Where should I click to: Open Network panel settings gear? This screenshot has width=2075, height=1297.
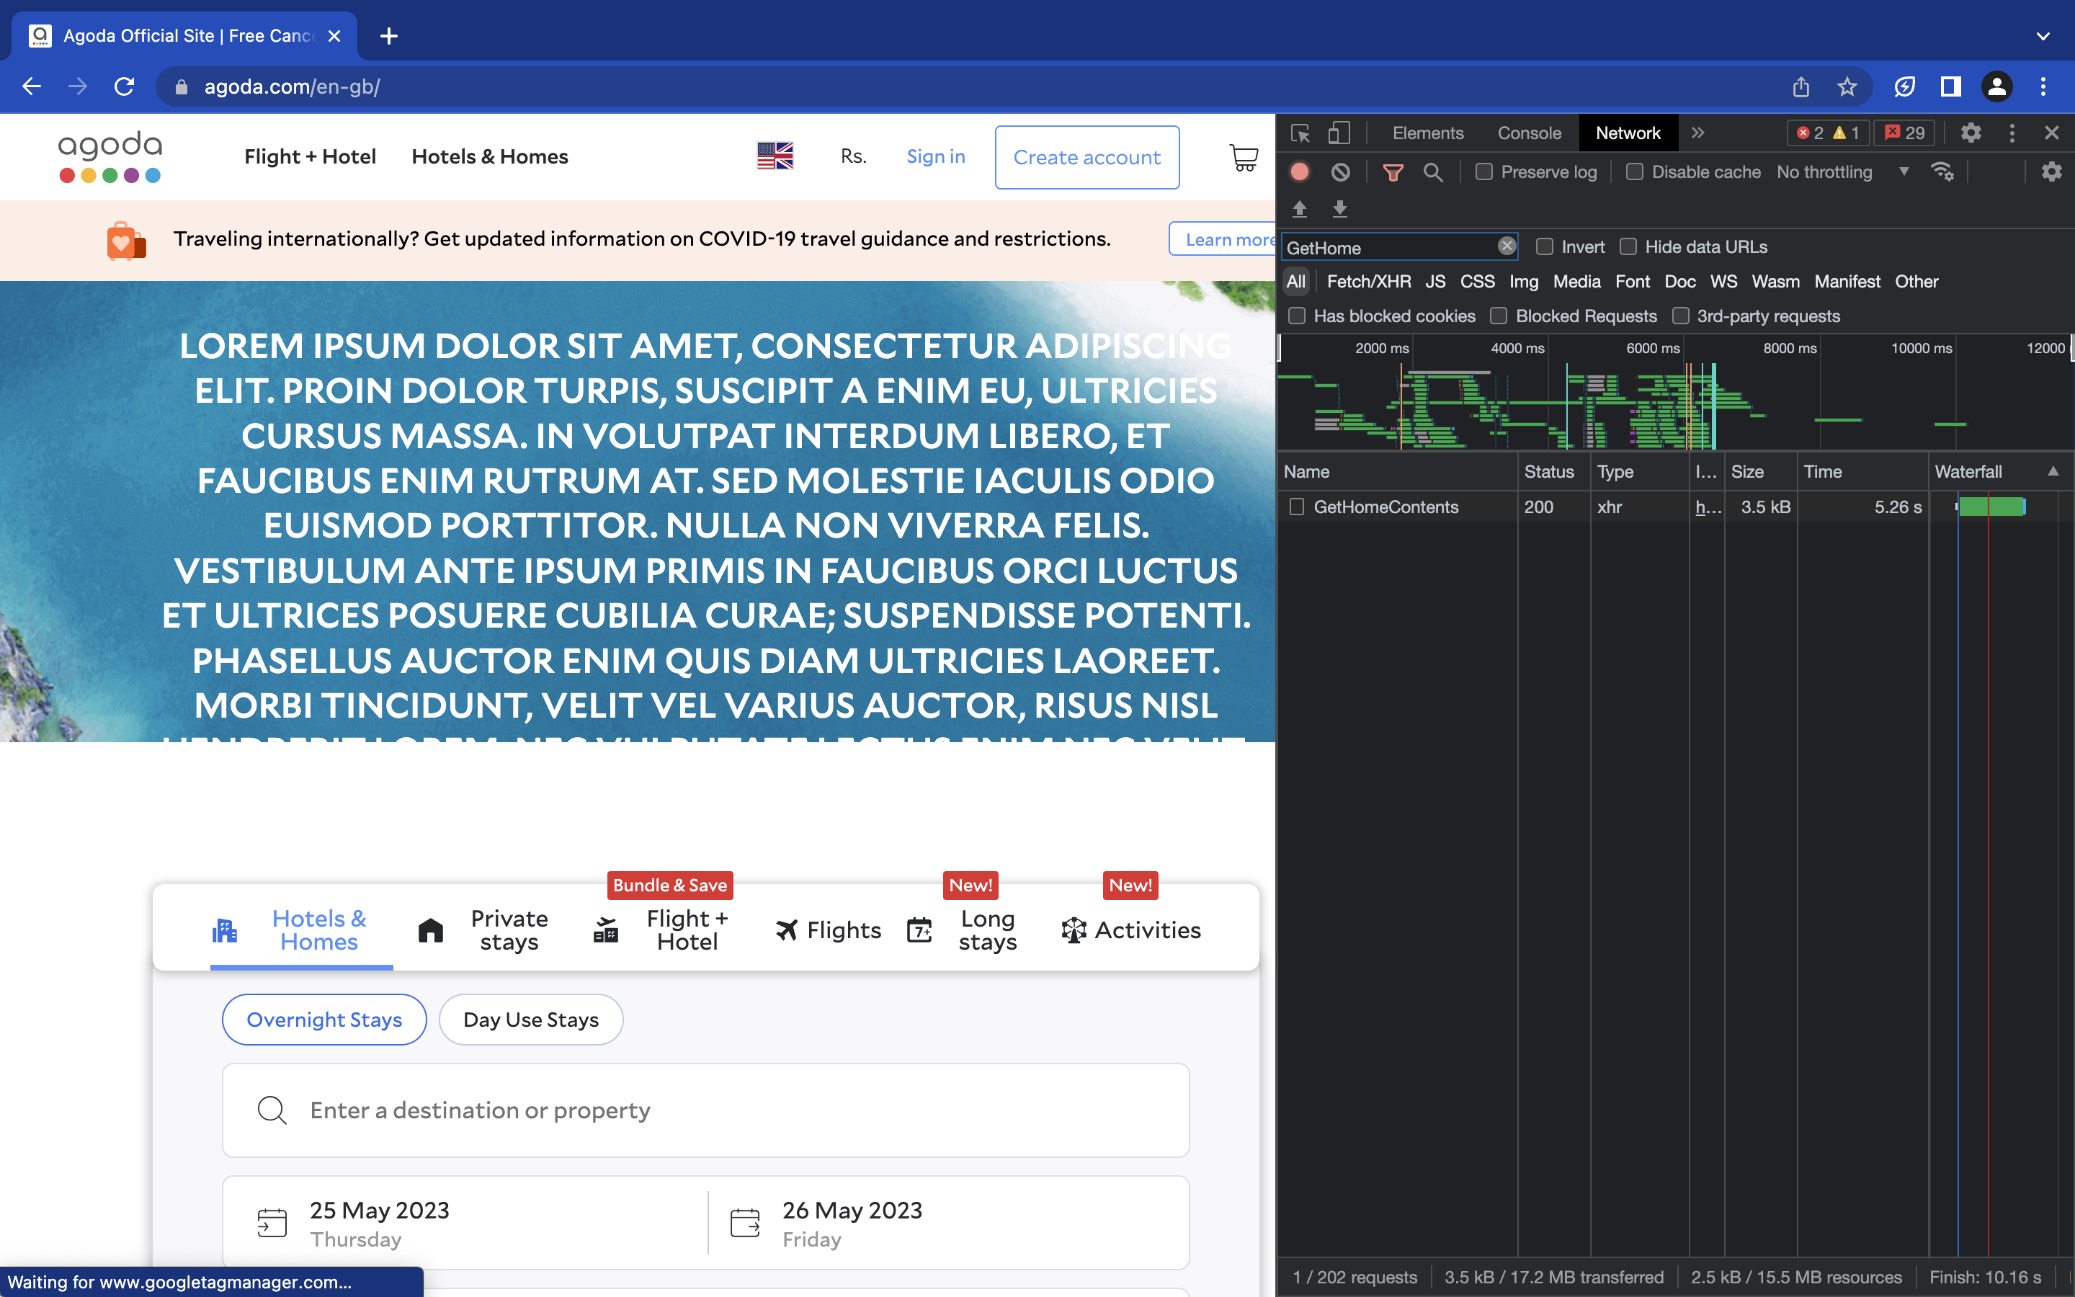tap(2052, 171)
